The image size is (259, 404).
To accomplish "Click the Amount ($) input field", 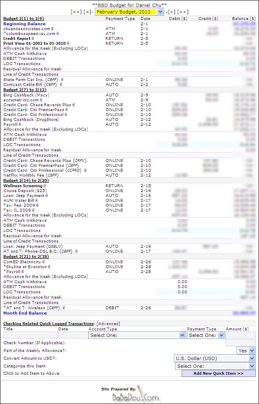I will coord(241,335).
